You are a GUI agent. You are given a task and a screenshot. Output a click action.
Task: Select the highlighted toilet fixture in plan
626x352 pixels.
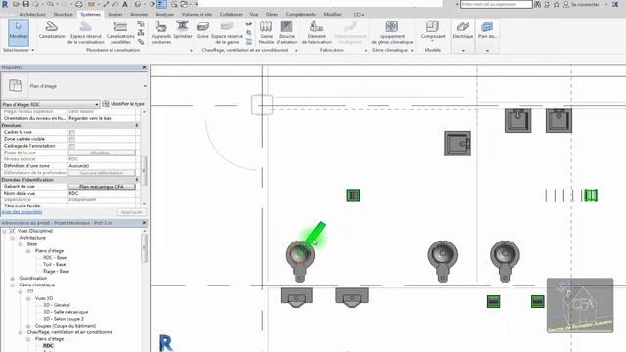pos(300,260)
